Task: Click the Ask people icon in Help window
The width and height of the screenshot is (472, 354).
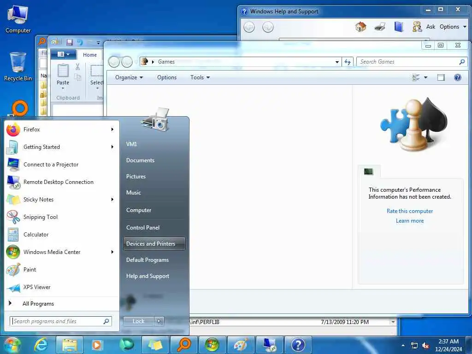Action: tap(417, 27)
